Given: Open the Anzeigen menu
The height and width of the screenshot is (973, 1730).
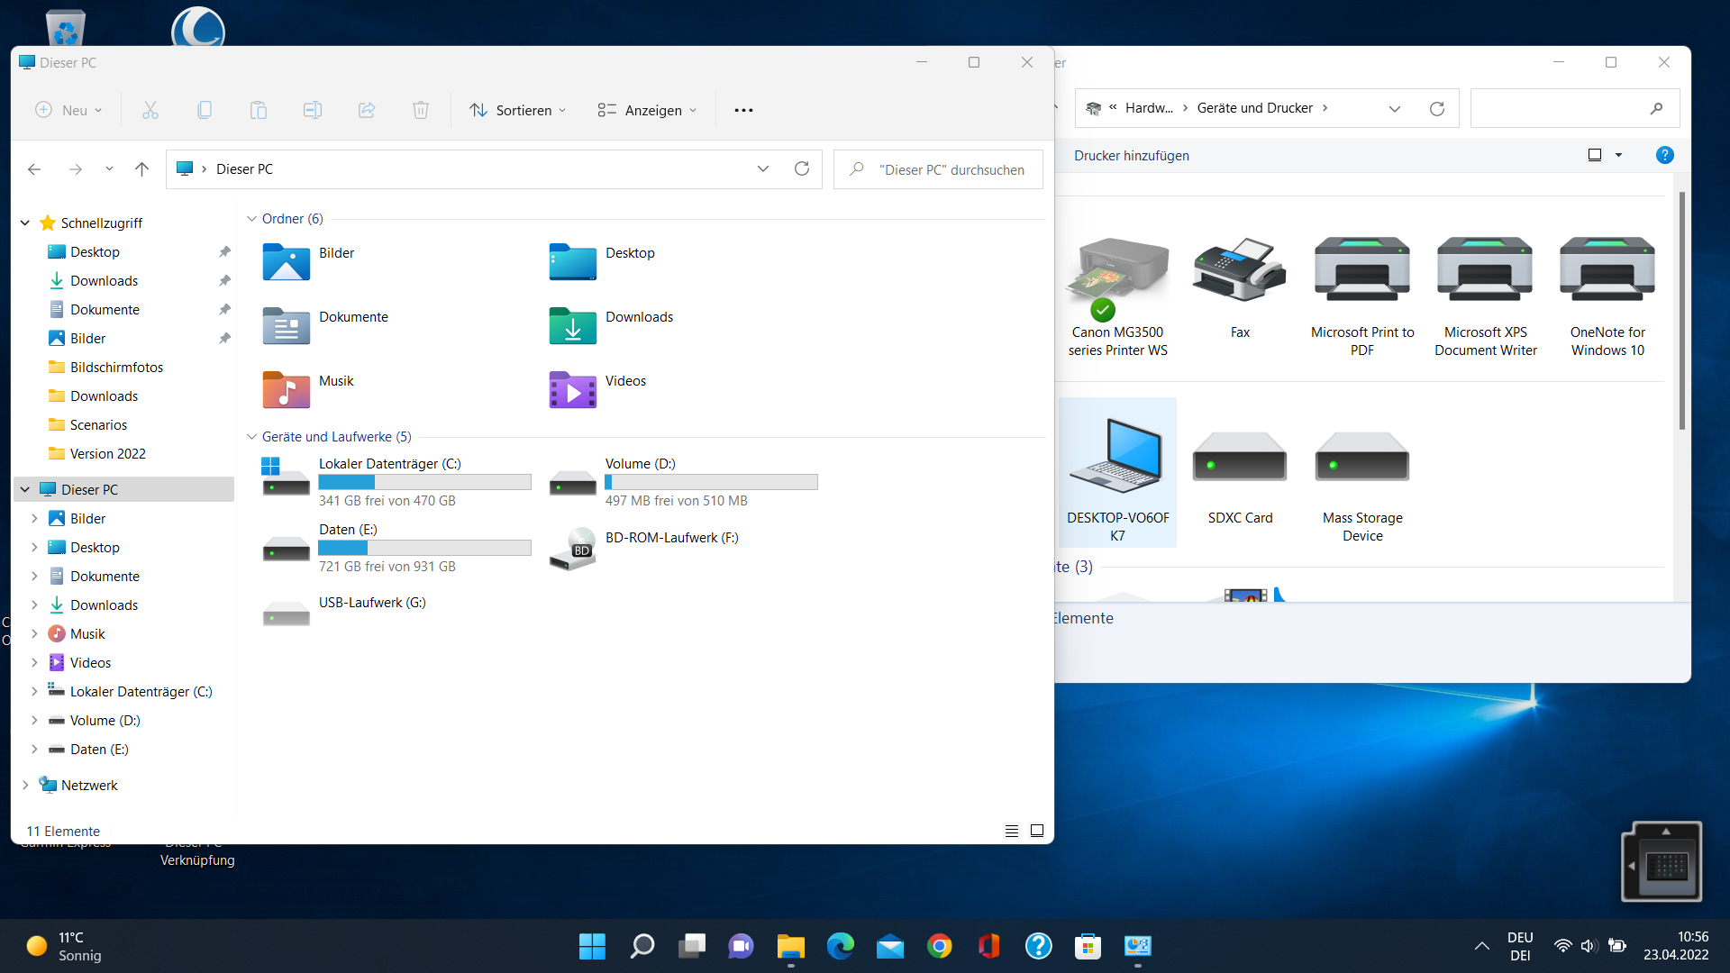Looking at the screenshot, I should tap(647, 110).
